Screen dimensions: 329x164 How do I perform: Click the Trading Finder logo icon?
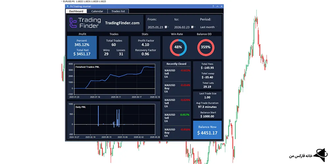pos(73,23)
